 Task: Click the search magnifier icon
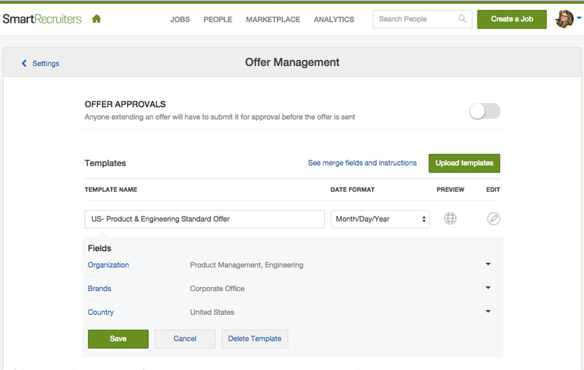[x=462, y=19]
